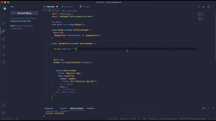The image size is (216, 121).
Task: Click the Flutter version in status bar
Action: coord(168,119)
